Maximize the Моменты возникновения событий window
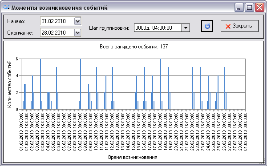 (x=249, y=8)
